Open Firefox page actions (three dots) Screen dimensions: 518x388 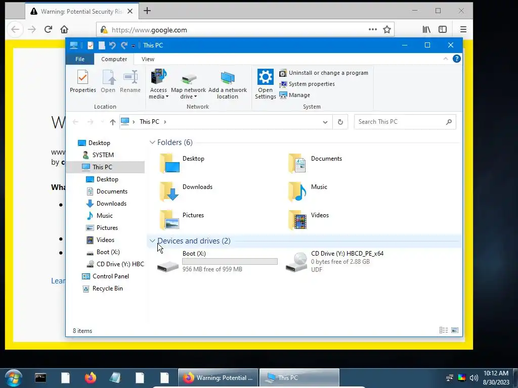point(373,30)
